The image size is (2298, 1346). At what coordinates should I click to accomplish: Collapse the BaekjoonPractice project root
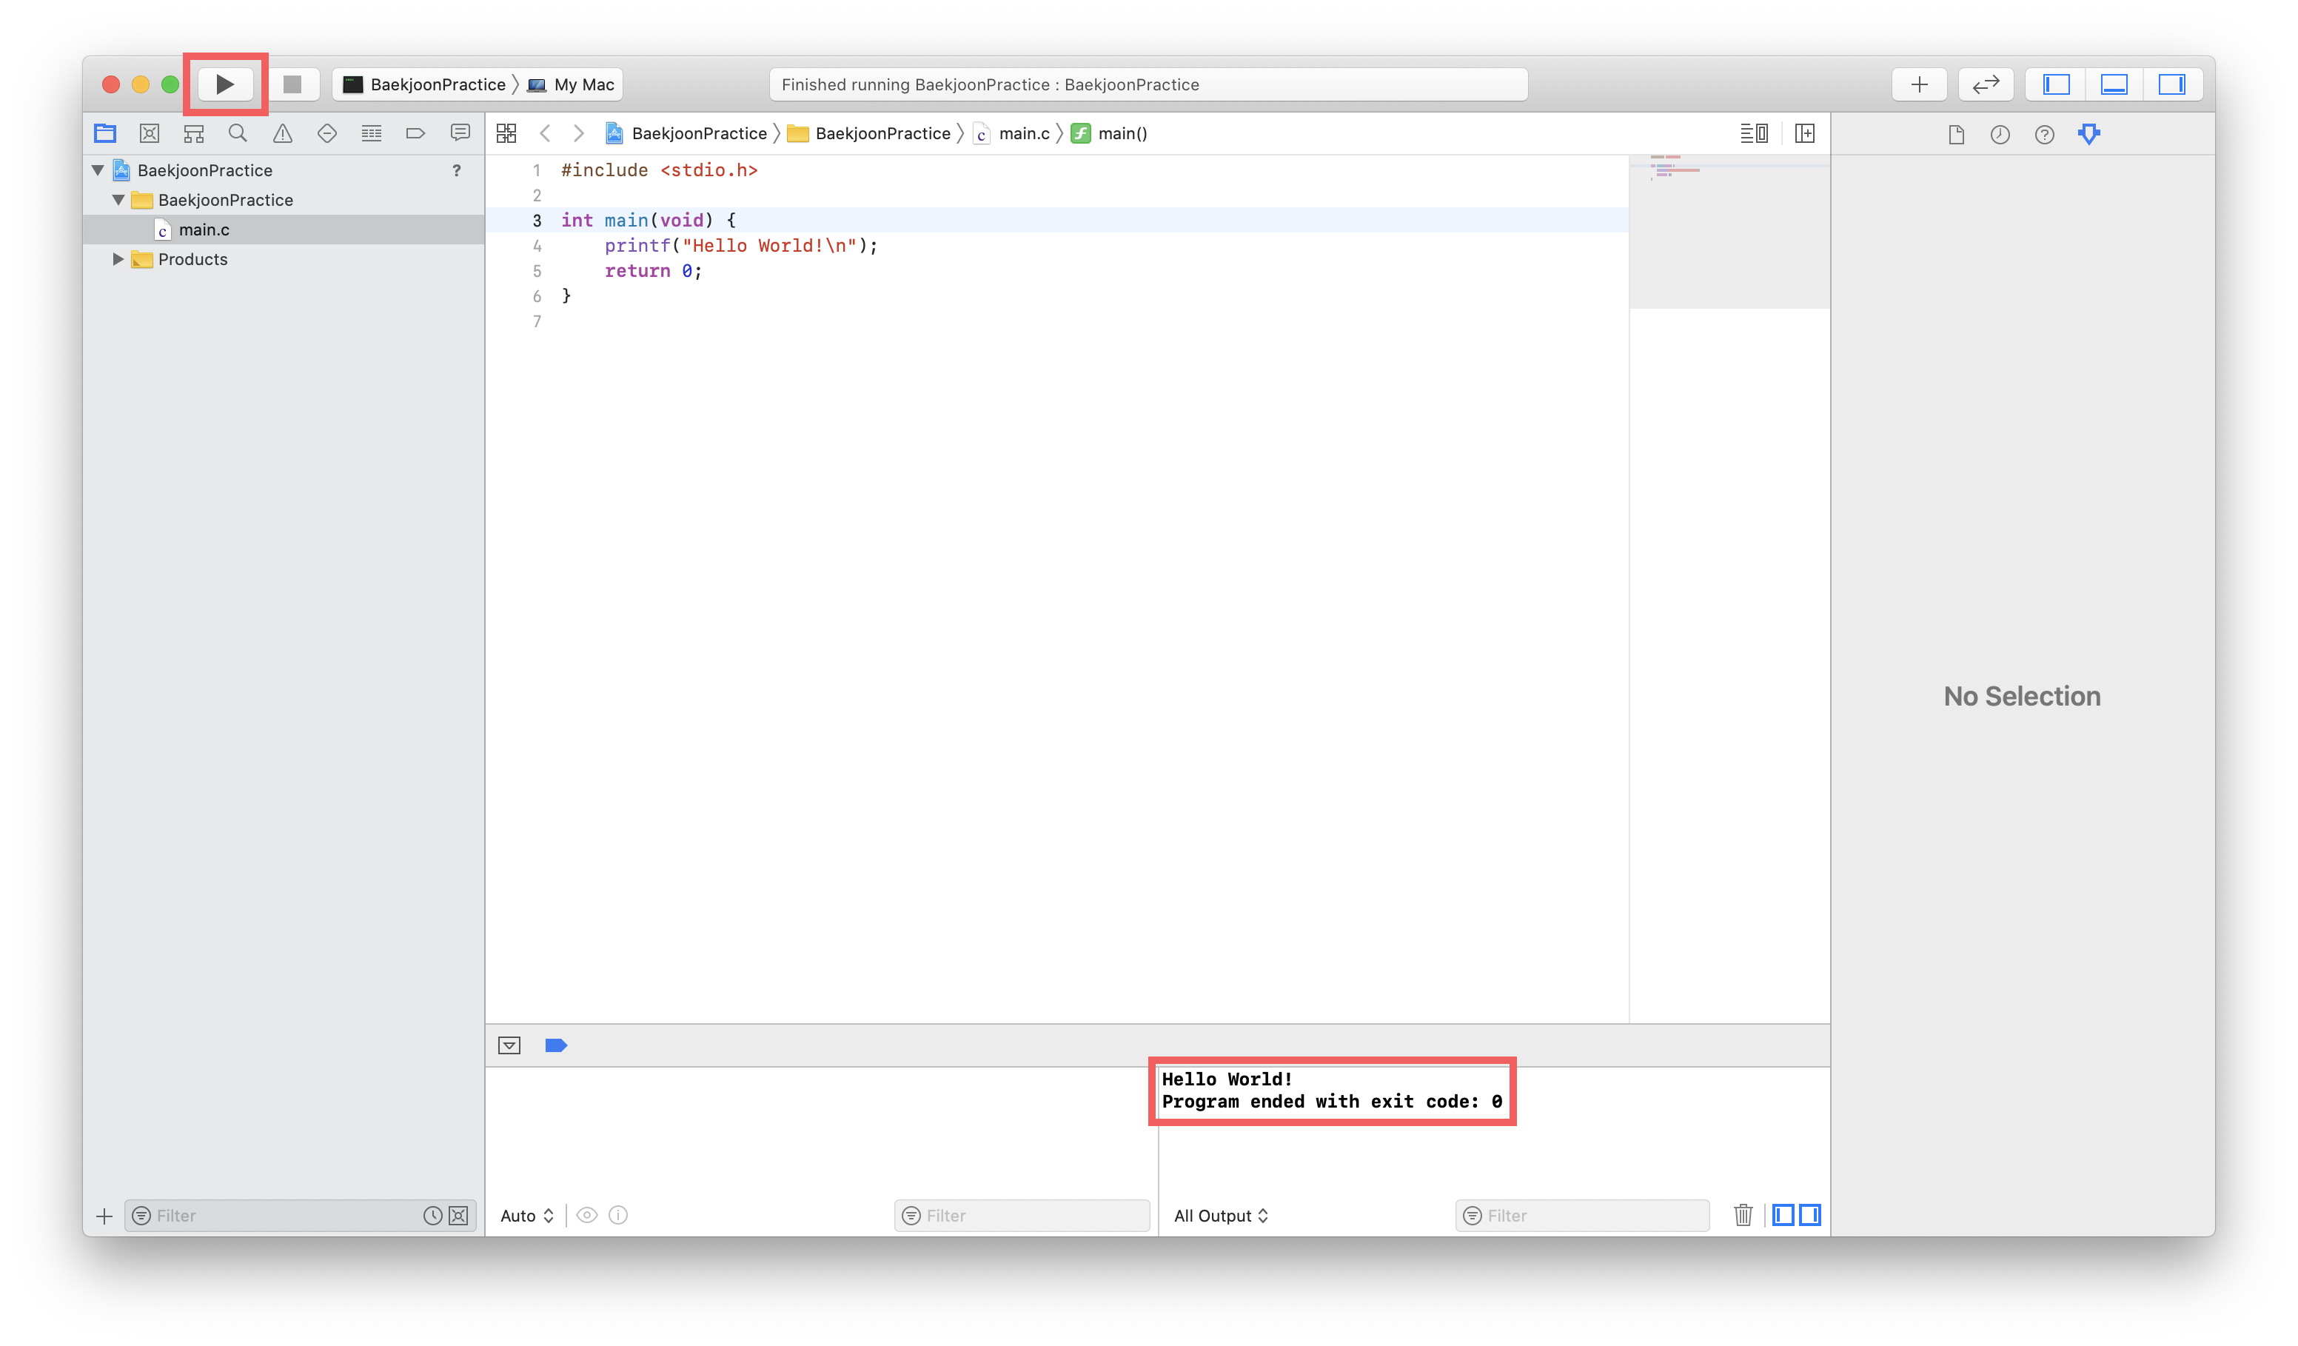pyautogui.click(x=98, y=170)
